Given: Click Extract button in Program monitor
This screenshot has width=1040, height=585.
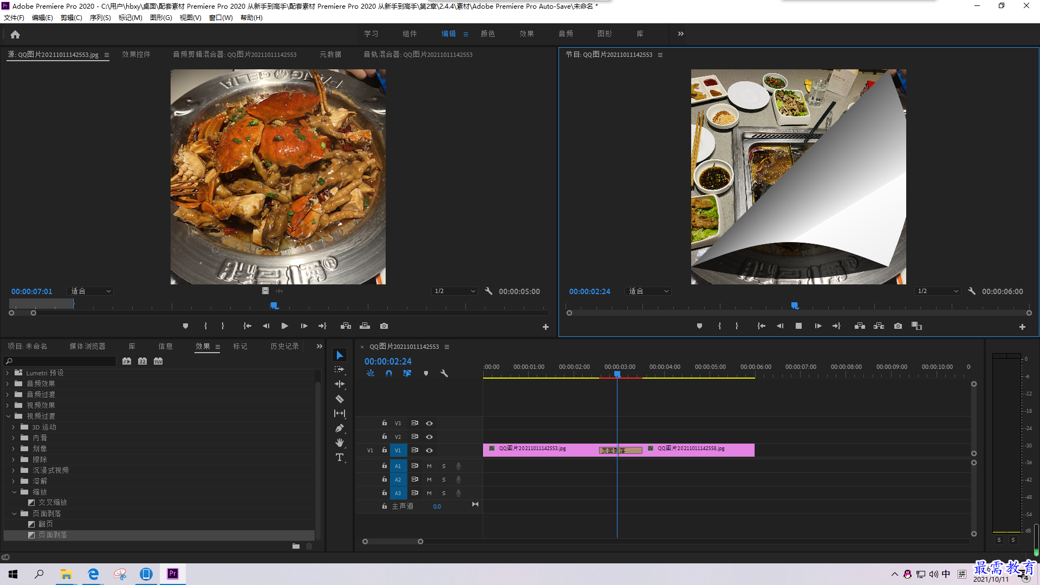Looking at the screenshot, I should (x=879, y=326).
